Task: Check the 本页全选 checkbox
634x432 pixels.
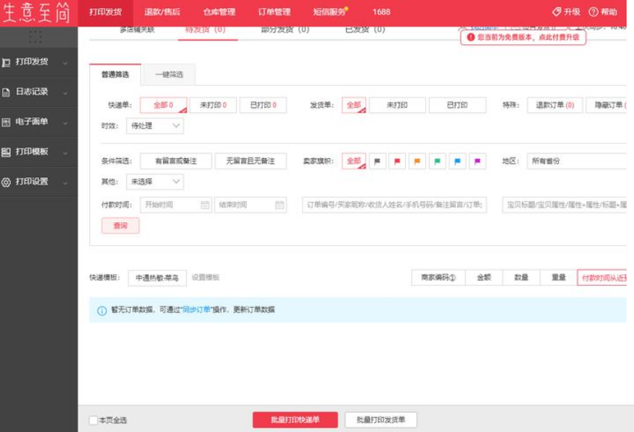Action: click(x=93, y=420)
